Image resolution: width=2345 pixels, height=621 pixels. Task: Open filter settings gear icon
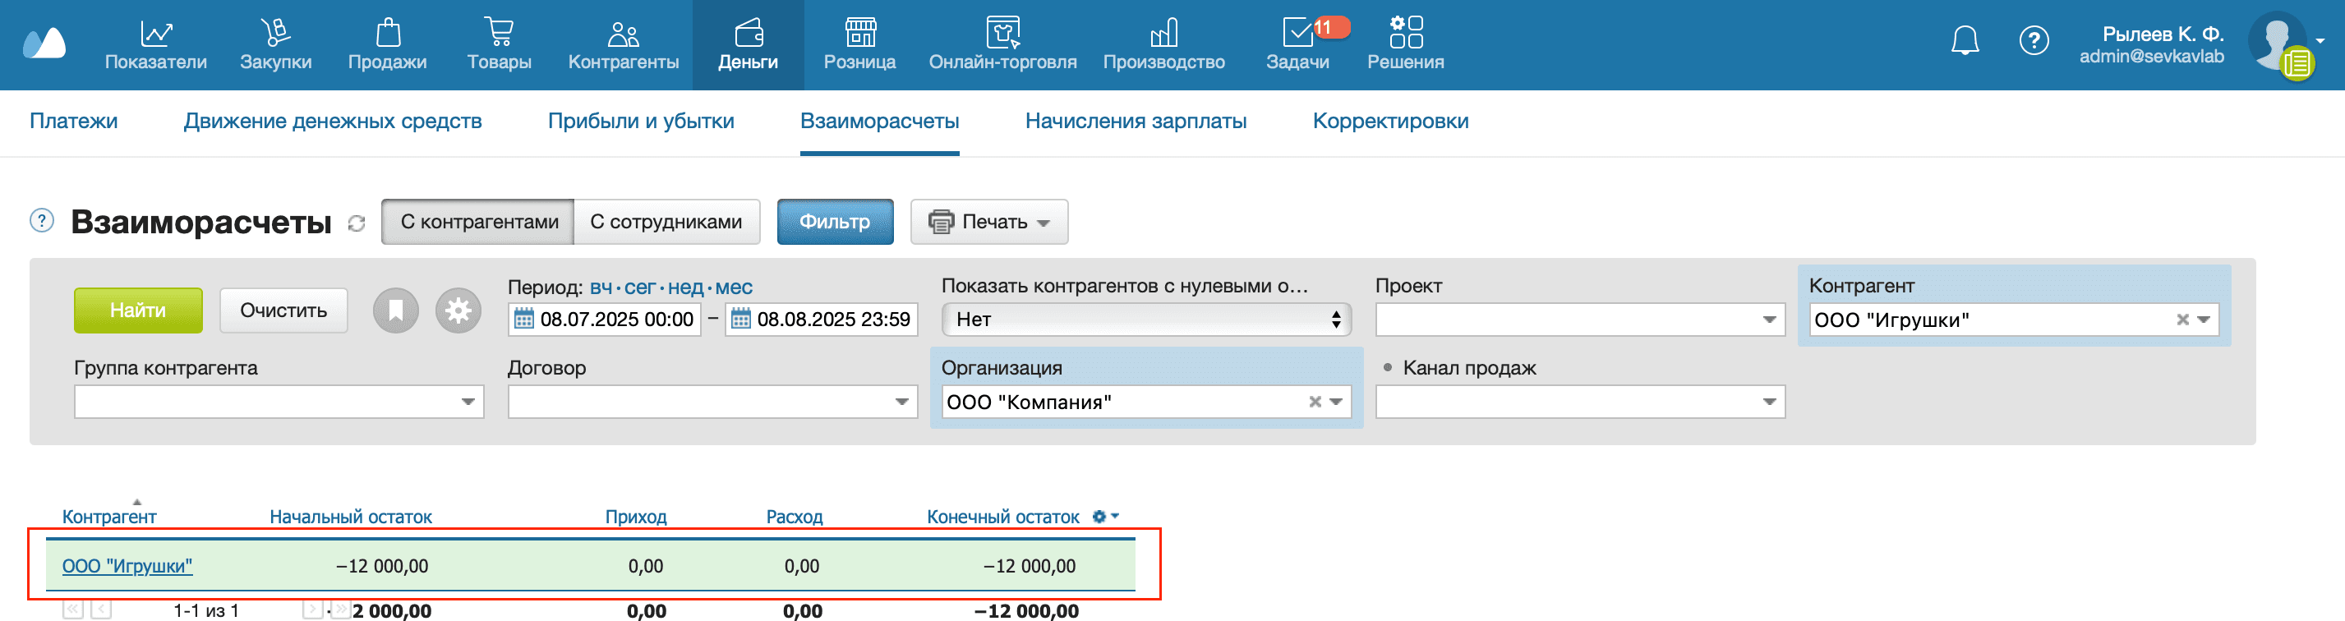(458, 311)
